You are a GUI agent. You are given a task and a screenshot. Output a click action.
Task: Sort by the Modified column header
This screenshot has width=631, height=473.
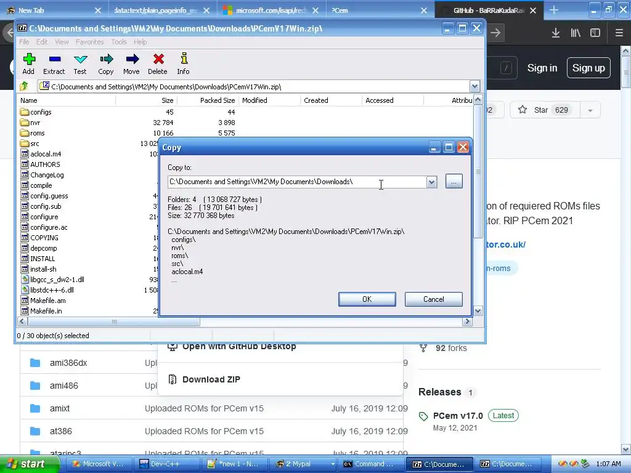pyautogui.click(x=269, y=100)
